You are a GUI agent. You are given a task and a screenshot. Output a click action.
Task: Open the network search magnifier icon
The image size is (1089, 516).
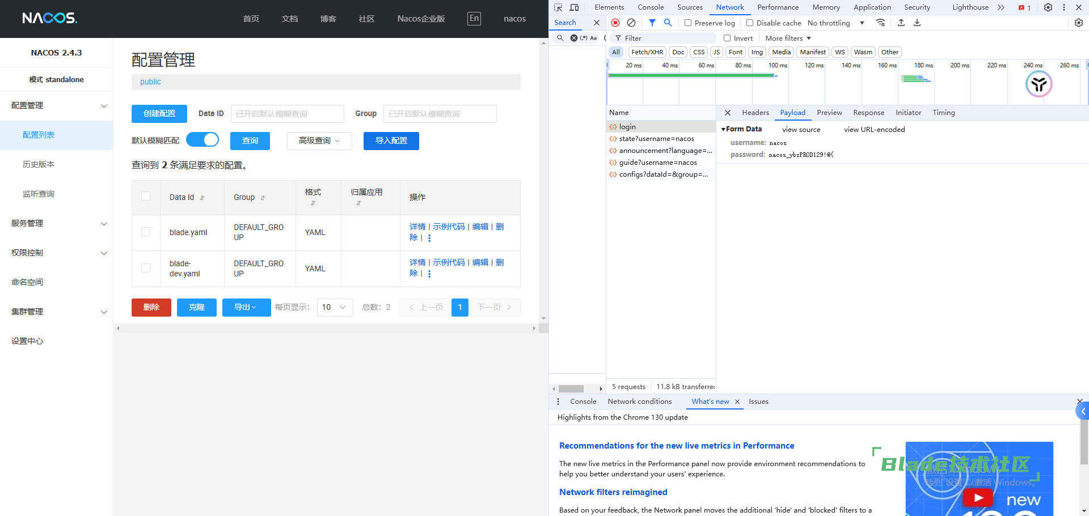click(x=668, y=23)
